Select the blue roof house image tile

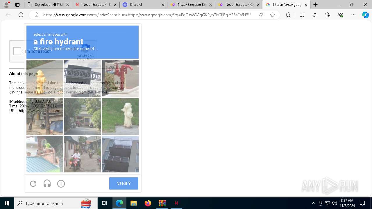click(45, 154)
